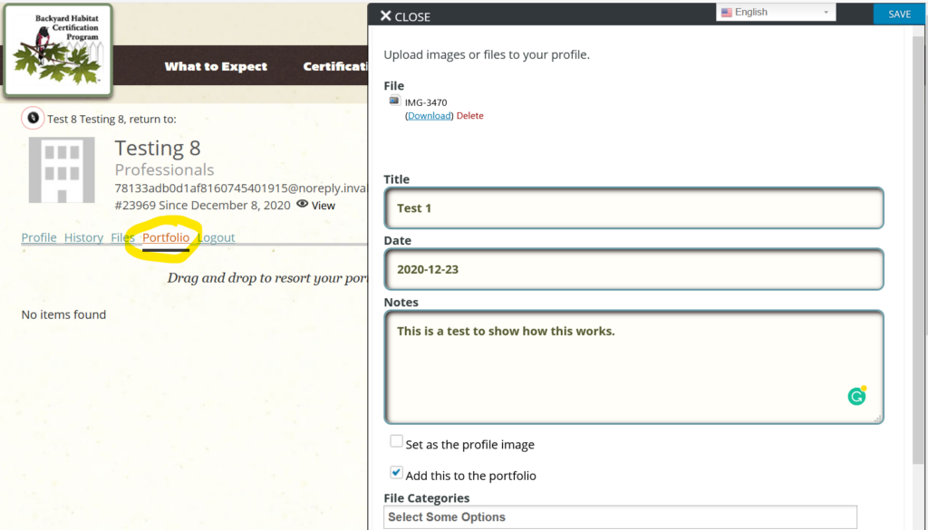Click the Testing 8 heading
This screenshot has width=928, height=530.
pos(158,148)
